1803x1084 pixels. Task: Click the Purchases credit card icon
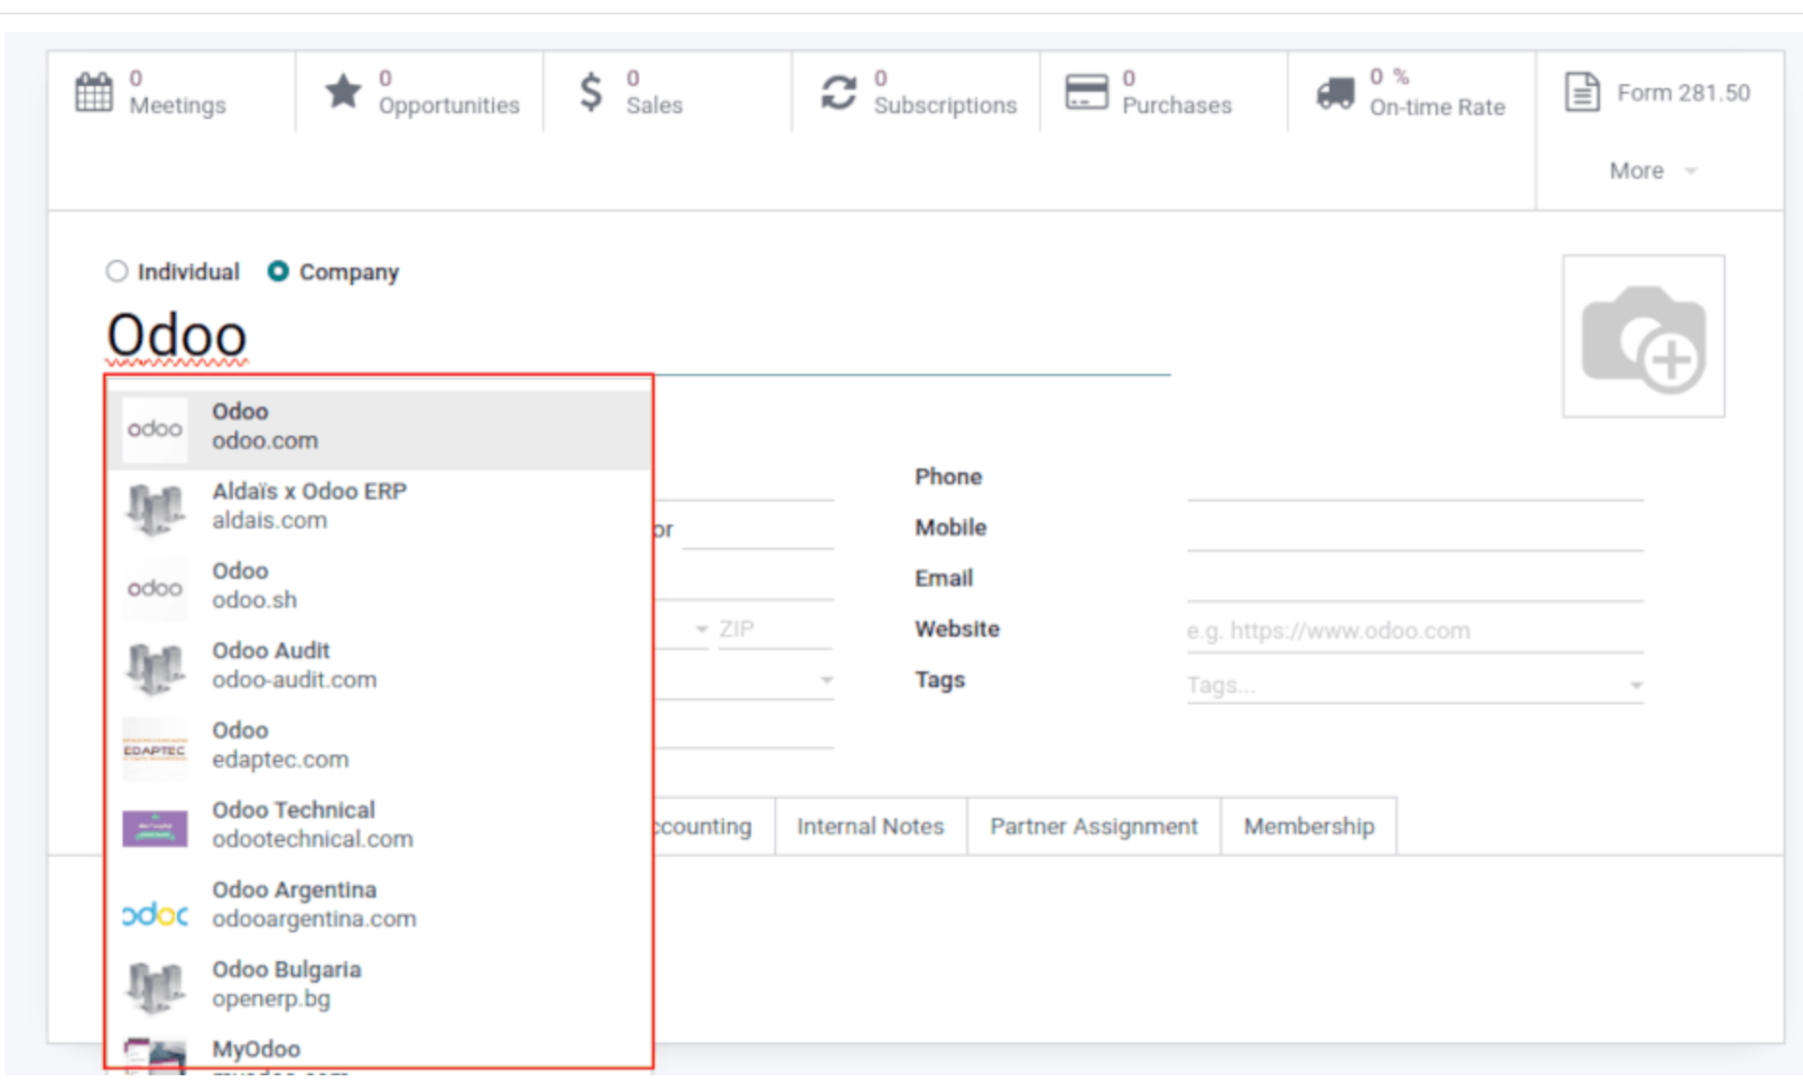pos(1087,93)
